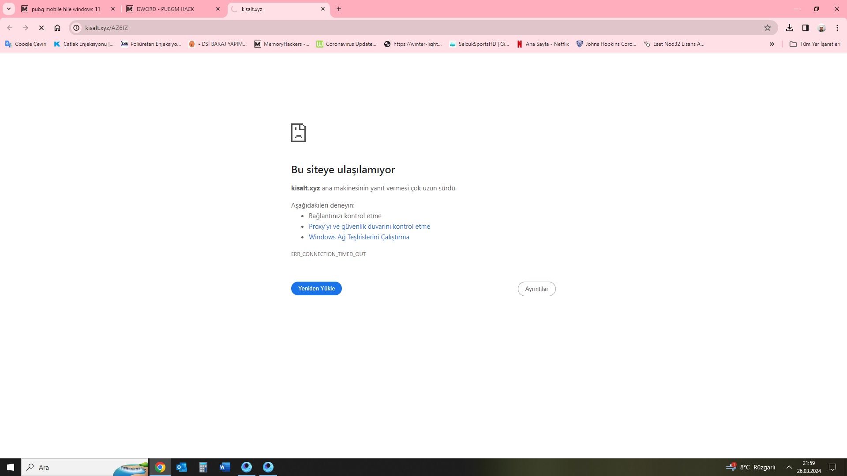Open a new tab with the plus button
Viewport: 847px width, 476px height.
point(339,9)
